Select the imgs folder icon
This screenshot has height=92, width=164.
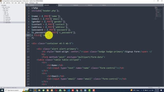5,14
